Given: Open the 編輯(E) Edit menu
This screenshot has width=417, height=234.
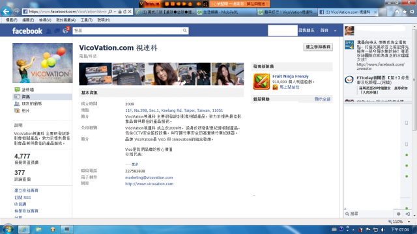Looking at the screenshot, I should [x=28, y=20].
